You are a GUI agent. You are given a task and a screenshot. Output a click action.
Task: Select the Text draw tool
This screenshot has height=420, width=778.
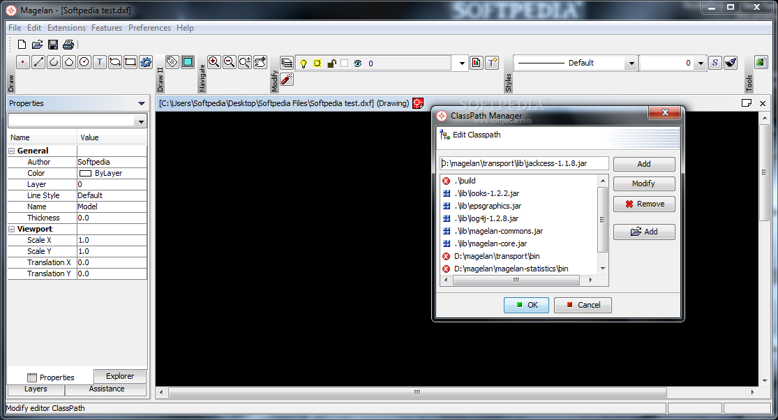(100, 62)
